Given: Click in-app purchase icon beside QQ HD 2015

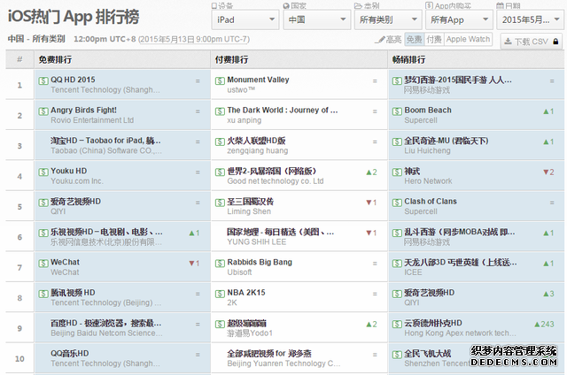Looking at the screenshot, I should click(43, 80).
